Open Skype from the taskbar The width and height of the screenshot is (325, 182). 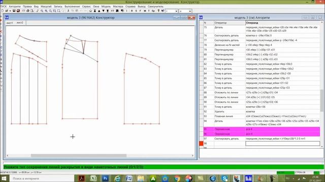pos(224,178)
